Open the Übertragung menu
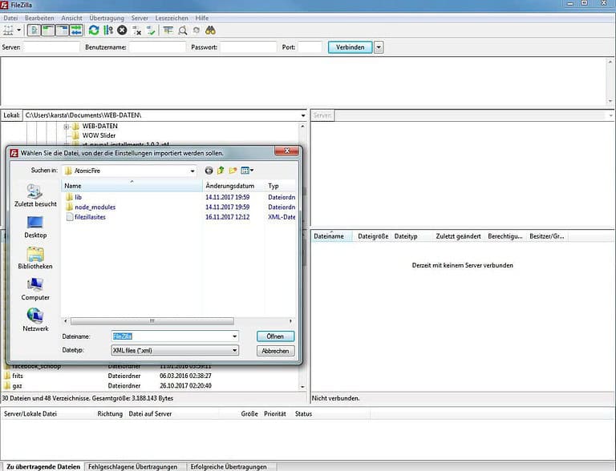This screenshot has height=471, width=616. [107, 18]
